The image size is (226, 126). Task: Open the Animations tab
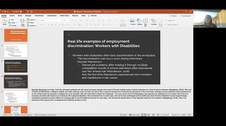coord(52,16)
